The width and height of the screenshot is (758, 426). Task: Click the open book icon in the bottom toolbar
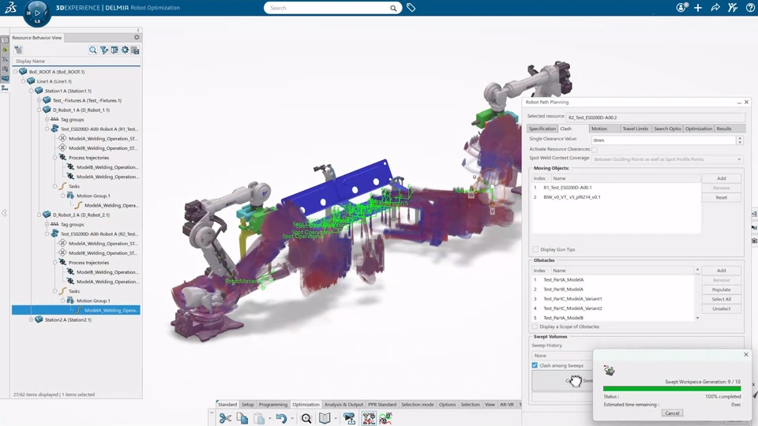(x=325, y=418)
